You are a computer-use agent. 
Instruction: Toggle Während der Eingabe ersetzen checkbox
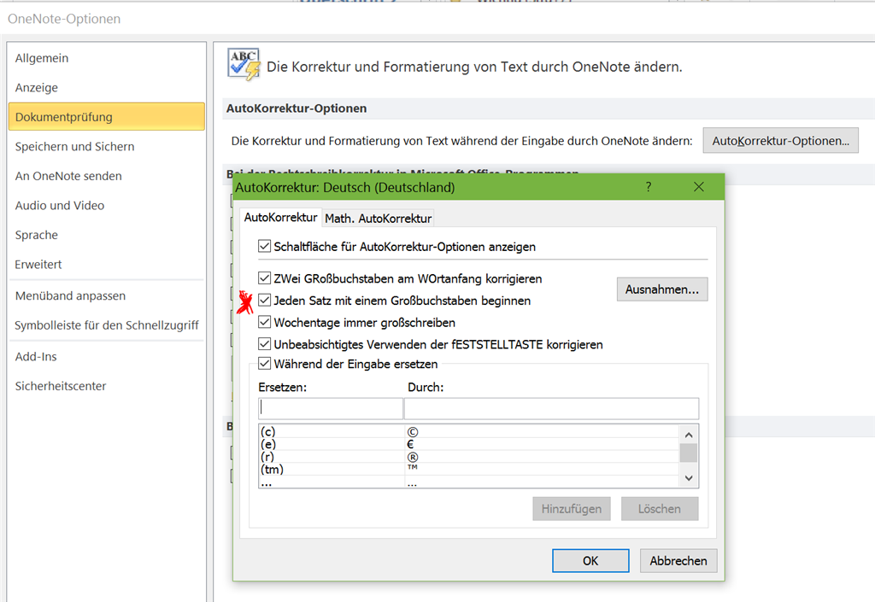pos(265,364)
